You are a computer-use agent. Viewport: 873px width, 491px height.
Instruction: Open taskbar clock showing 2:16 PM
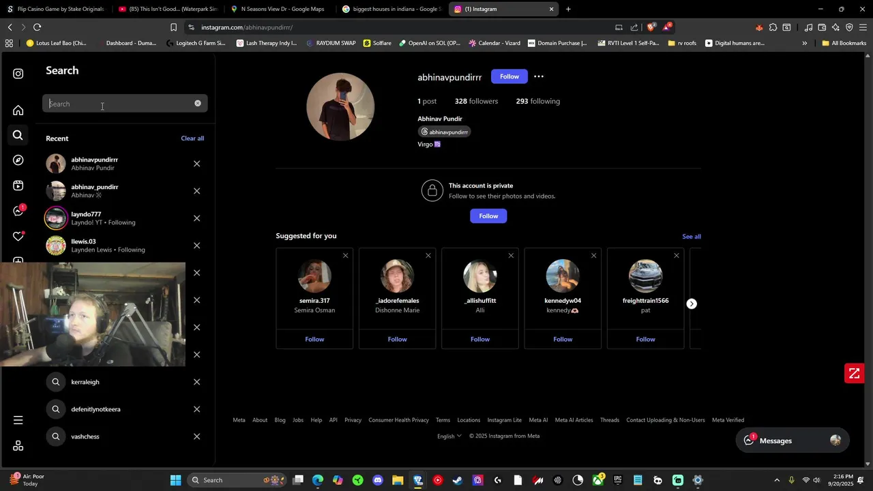click(x=843, y=480)
